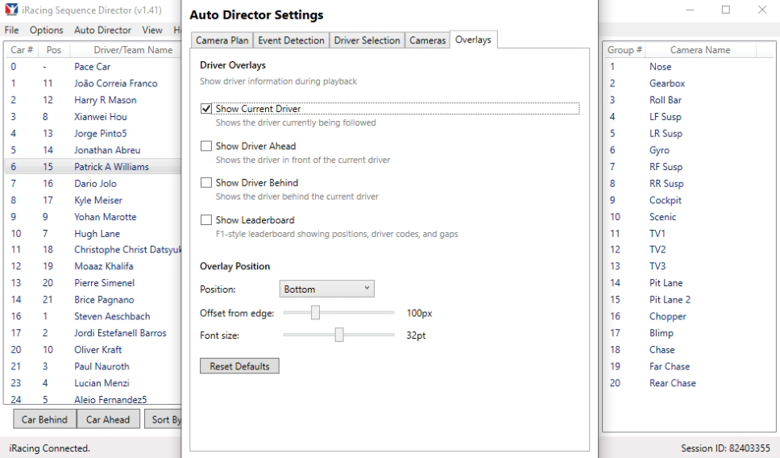Sort by the Pos column header
The width and height of the screenshot is (780, 458).
[x=54, y=50]
